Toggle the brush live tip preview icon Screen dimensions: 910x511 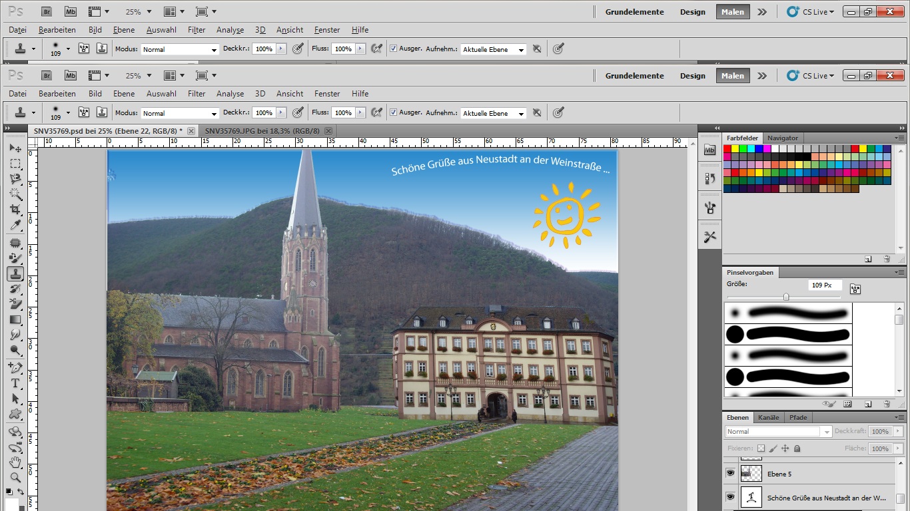829,403
